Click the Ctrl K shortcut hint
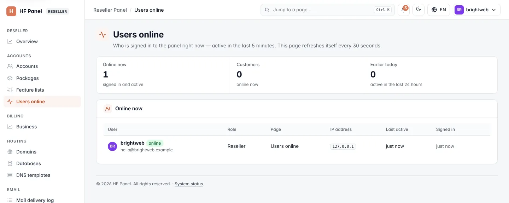 (x=383, y=10)
